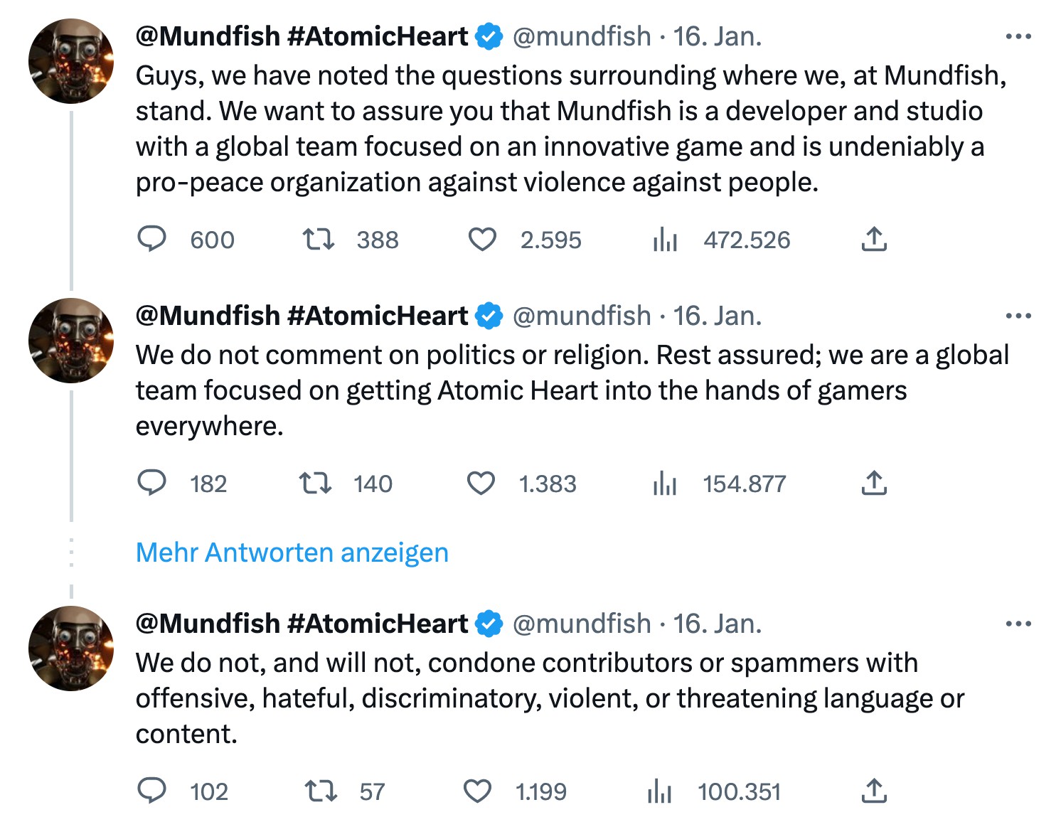Share the third tweet about spammers
This screenshot has height=822, width=1061.
click(874, 791)
